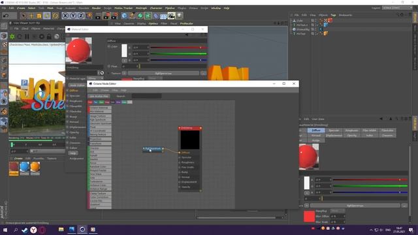Open the MoGraph menu
This screenshot has width=418, height=235.
pos(141,8)
